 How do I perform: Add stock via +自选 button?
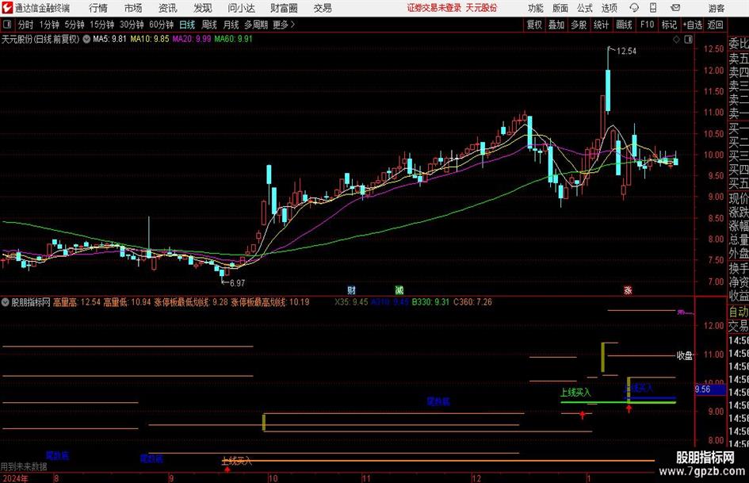(x=692, y=25)
